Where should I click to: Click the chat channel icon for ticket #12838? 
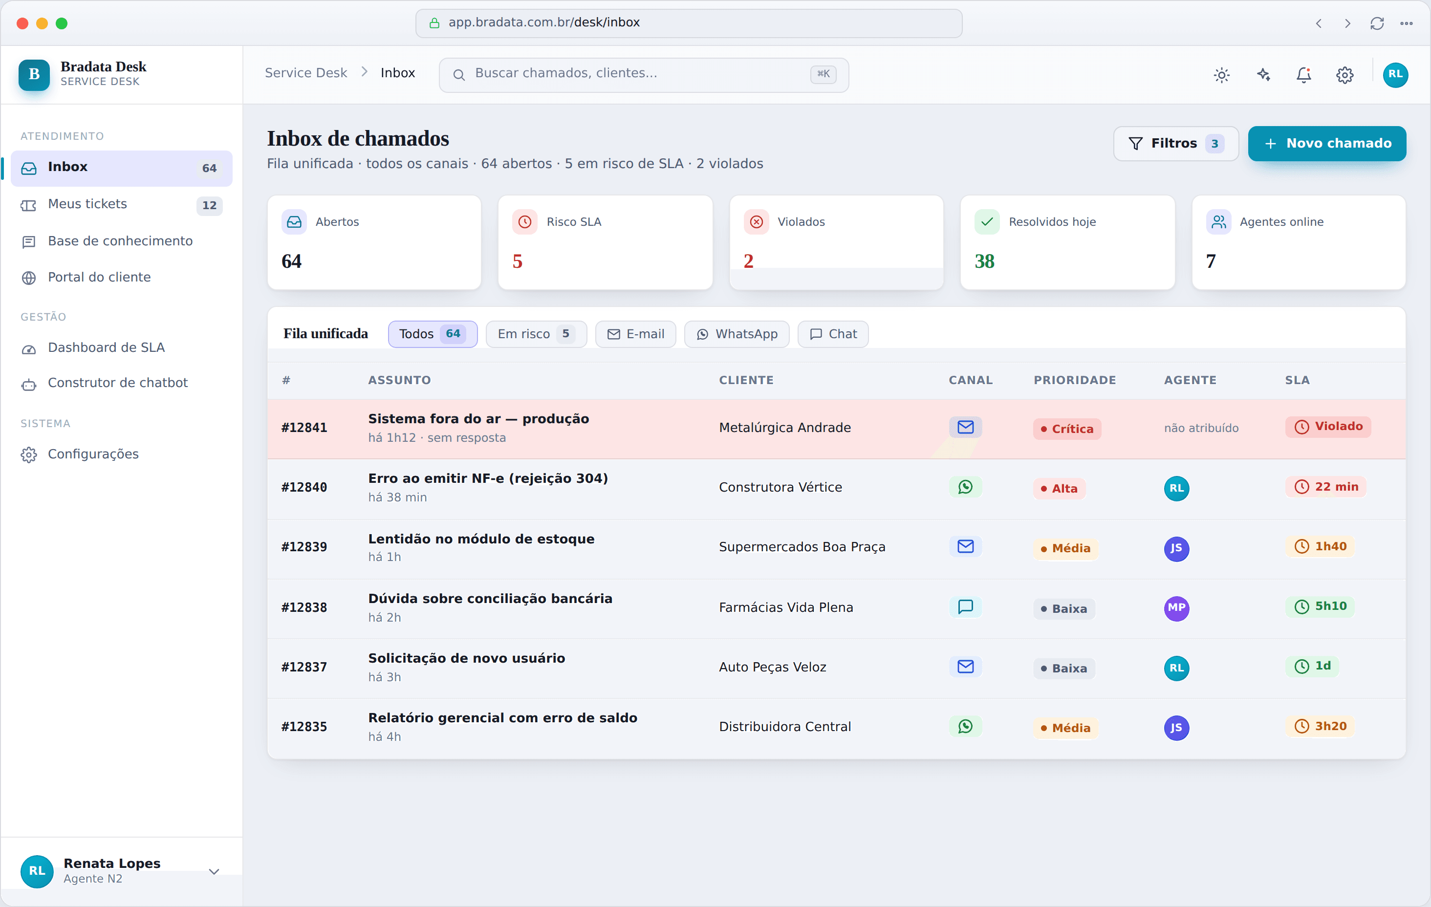(965, 607)
